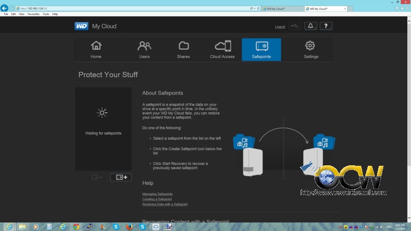Image resolution: width=411 pixels, height=231 pixels.
Task: Click the page scrollbar up arrow
Action: (x=409, y=20)
